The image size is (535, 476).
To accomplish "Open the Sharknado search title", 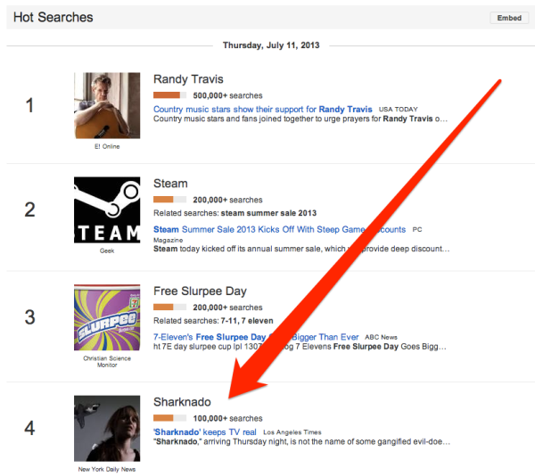I will [x=182, y=402].
